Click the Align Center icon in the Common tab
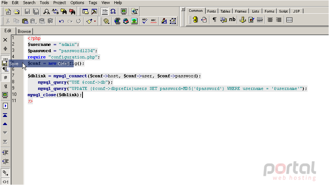329x185 pixels. point(270,20)
